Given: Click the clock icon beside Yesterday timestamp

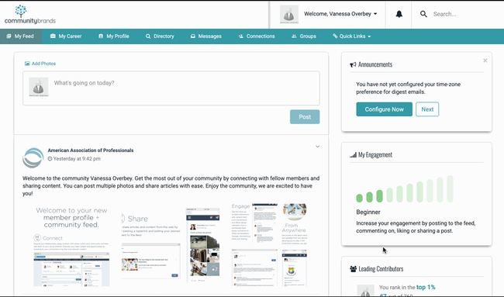Looking at the screenshot, I should tap(50, 159).
